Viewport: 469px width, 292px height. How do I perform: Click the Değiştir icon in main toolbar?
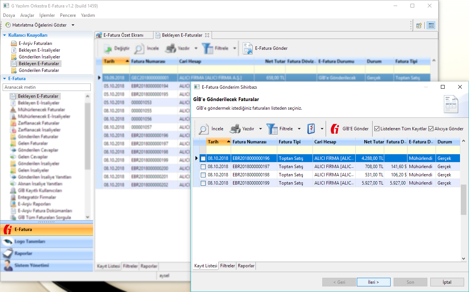[108, 48]
